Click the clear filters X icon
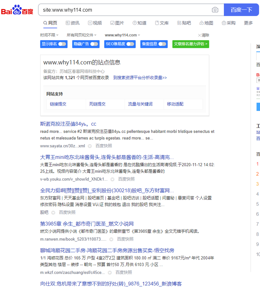This screenshot has width=260, height=288. [199, 35]
